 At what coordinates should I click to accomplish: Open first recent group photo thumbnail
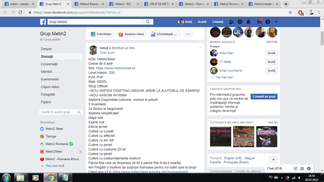[220, 136]
